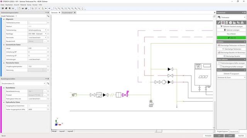The image size is (247, 138).
Task: Click the Fester Ausgangsdruck value field
Action: coord(37,110)
